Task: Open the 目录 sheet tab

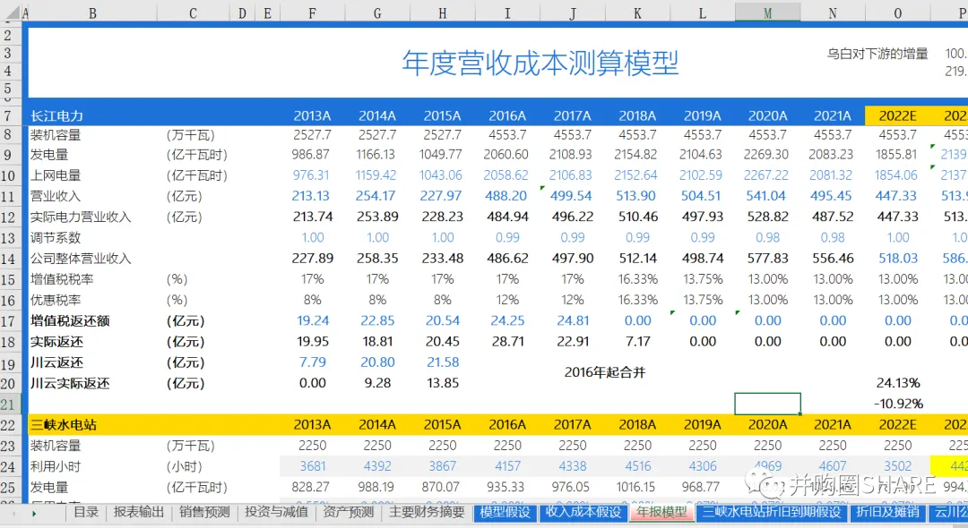Action: (86, 512)
